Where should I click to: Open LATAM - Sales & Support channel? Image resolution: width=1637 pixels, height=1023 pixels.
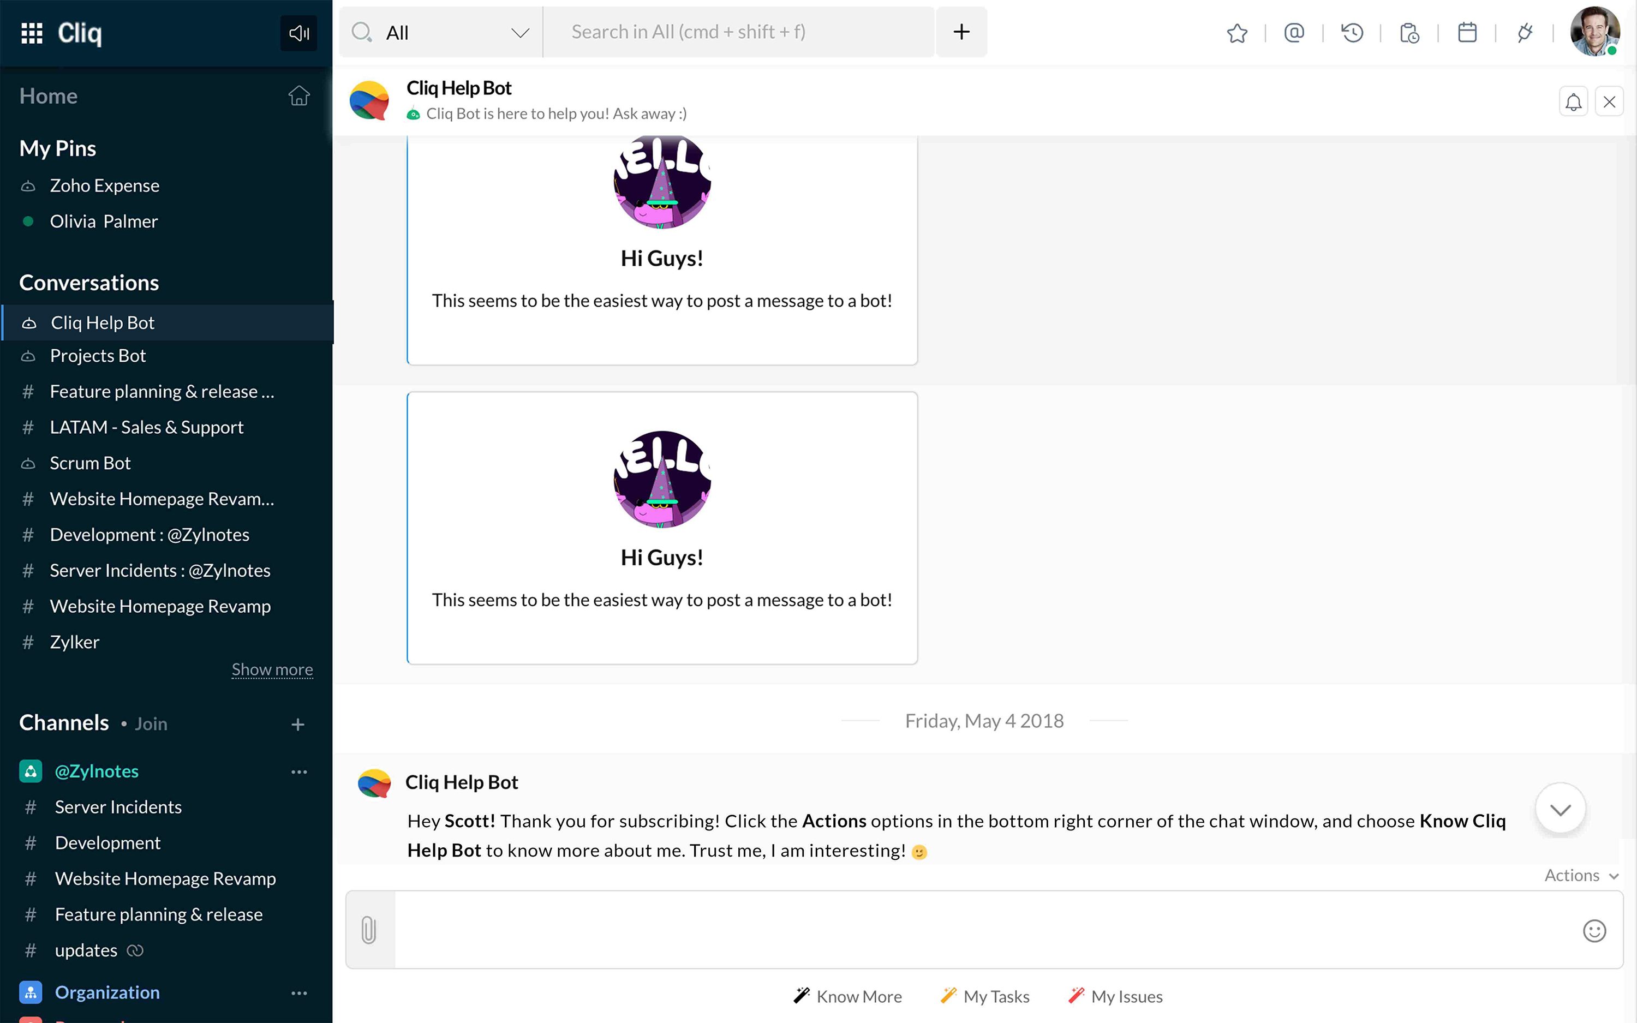pyautogui.click(x=146, y=428)
